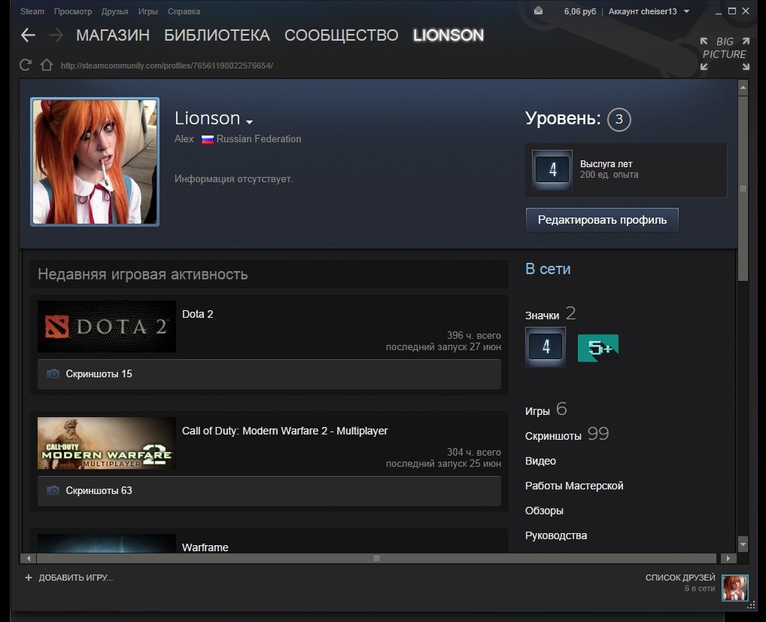Open the Аккаунт cheiser13 dropdown
The image size is (766, 622).
pyautogui.click(x=649, y=11)
